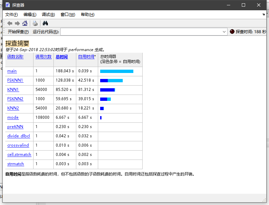Image resolution: width=269 pixels, height=205 pixels.
Task: Click the main total time bar
Action: [117, 71]
